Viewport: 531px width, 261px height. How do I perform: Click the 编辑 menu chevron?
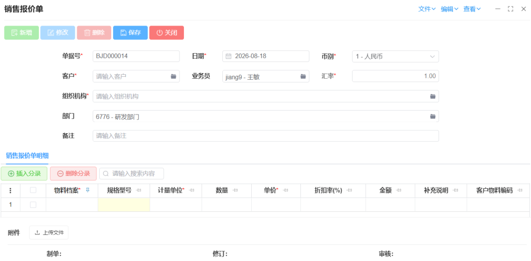pos(456,9)
